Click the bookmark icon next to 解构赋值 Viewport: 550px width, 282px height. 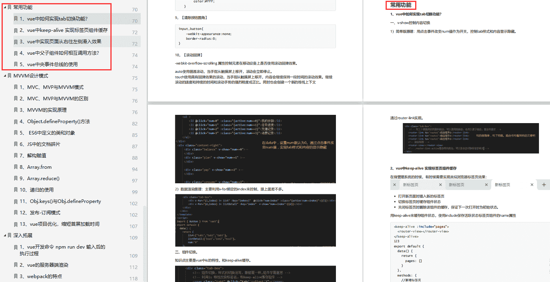point(16,156)
